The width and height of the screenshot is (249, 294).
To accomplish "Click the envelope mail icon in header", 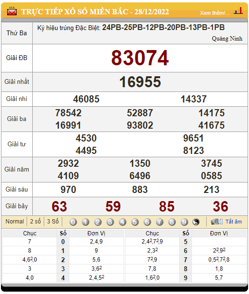I will 12,11.
